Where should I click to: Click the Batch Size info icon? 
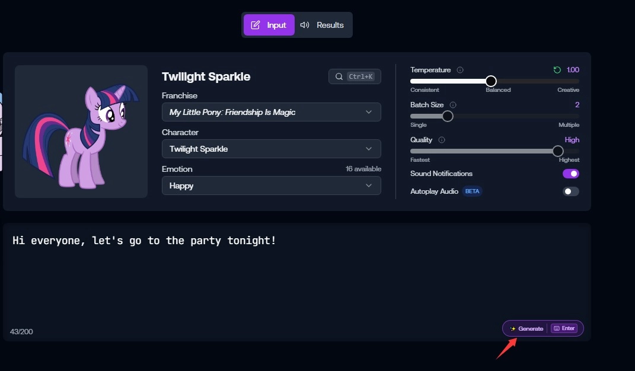[451, 105]
